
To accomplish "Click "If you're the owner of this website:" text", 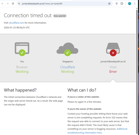I will pos(85,109).
